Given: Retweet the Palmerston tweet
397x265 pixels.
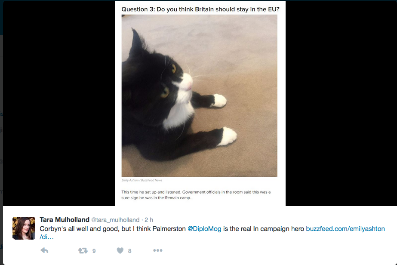Looking at the screenshot, I should [83, 250].
